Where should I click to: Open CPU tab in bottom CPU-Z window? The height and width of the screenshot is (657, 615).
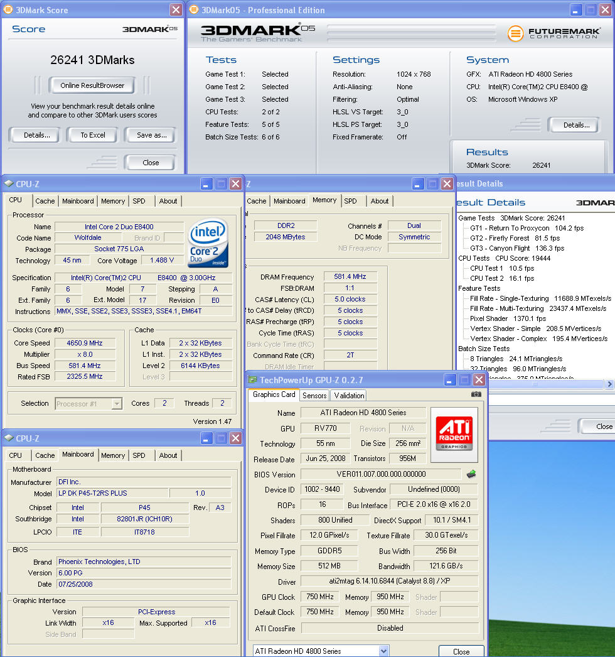point(16,455)
